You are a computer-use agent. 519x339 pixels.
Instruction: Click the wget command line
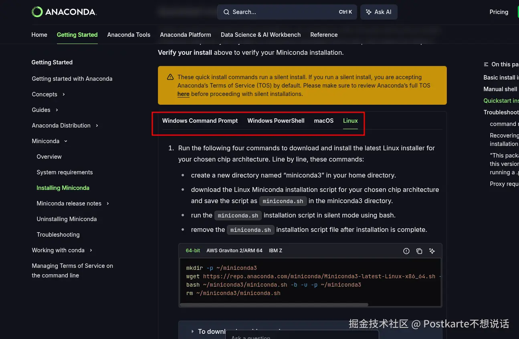[314, 276]
